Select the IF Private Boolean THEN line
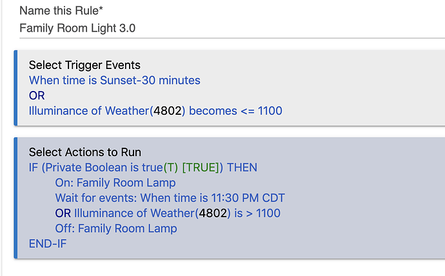This screenshot has width=445, height=276. point(143,168)
